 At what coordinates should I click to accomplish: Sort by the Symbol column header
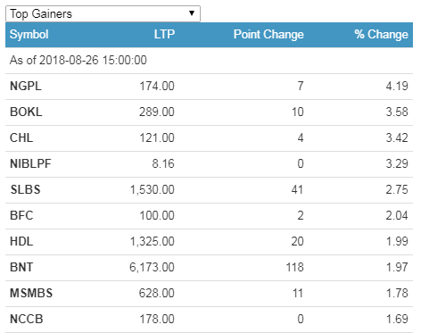tap(29, 34)
